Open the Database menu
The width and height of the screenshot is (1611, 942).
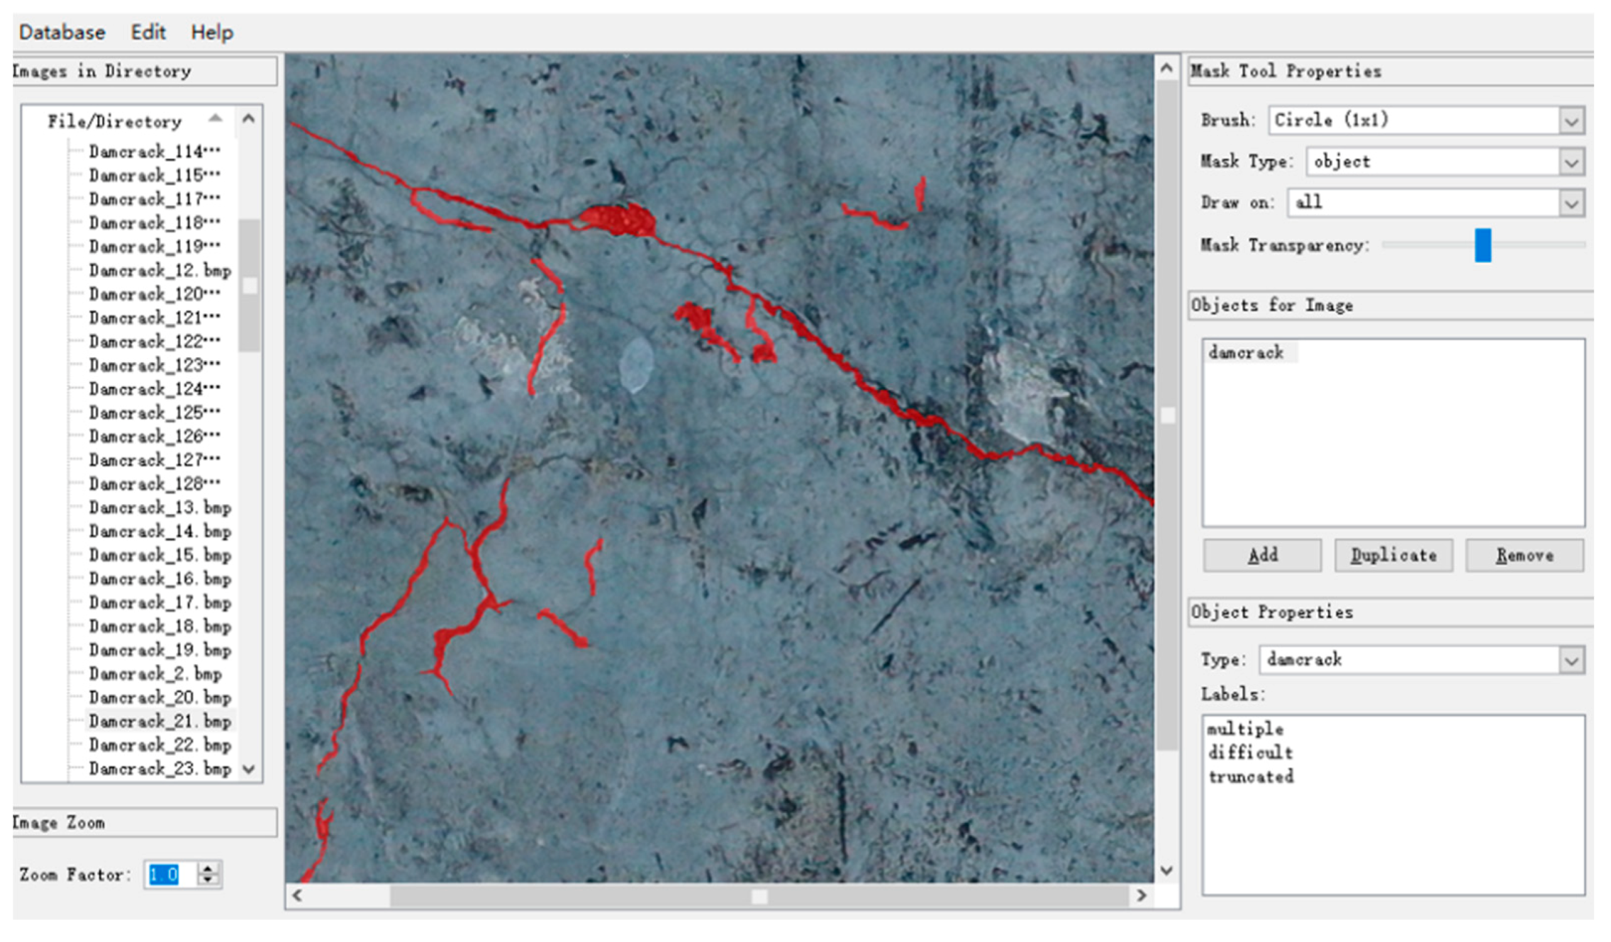[62, 32]
